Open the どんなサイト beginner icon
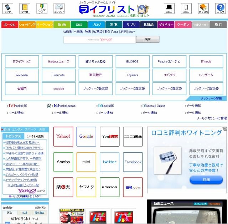Image resolution: width=228 pixels, height=224 pixels. (42, 9)
